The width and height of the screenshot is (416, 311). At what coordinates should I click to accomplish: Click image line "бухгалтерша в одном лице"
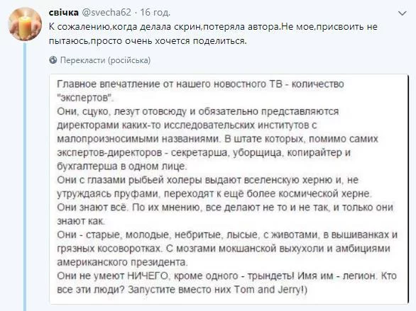point(122,166)
